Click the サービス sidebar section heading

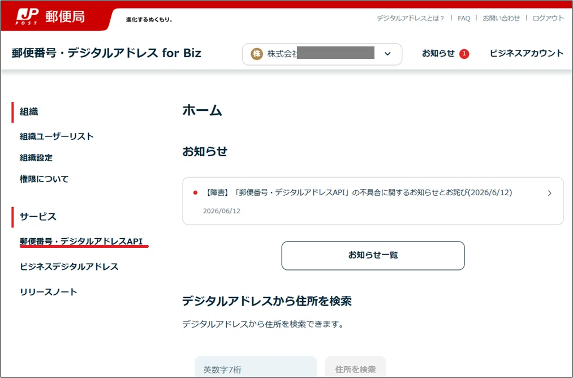pos(38,216)
